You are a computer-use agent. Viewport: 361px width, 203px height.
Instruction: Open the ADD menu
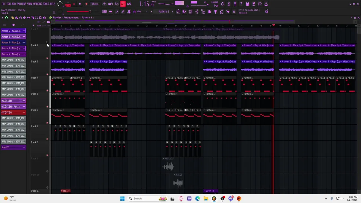(x=14, y=4)
